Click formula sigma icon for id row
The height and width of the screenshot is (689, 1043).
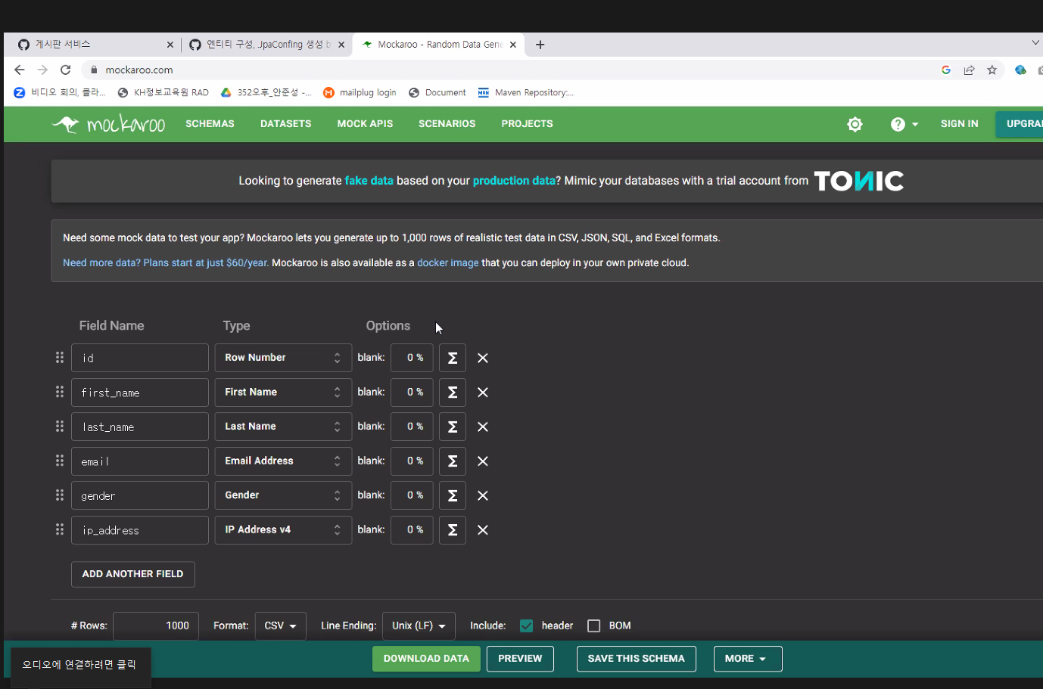point(452,358)
